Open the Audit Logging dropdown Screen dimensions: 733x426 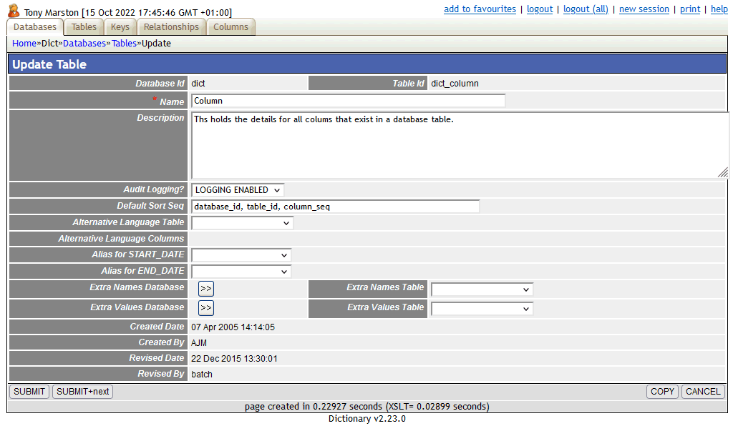pyautogui.click(x=237, y=189)
